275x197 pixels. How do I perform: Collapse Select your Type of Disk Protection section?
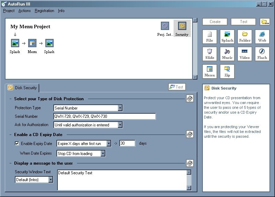coord(11,99)
